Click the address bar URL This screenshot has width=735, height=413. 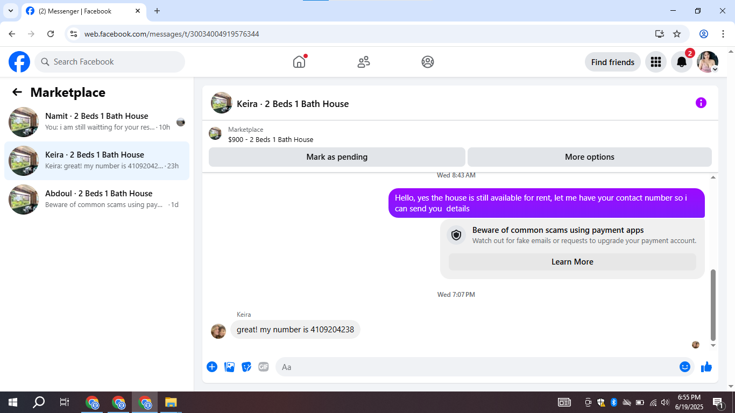[x=172, y=34]
